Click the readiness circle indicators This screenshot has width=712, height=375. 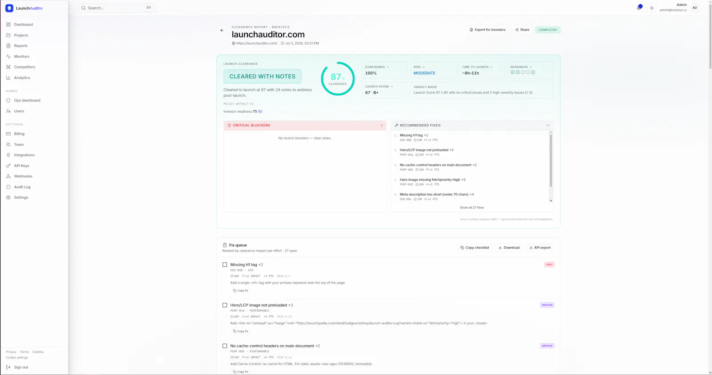click(523, 72)
